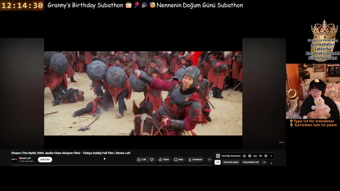Image resolution: width=340 pixels, height=191 pixels.
Task: Download the video
Action: point(195,159)
